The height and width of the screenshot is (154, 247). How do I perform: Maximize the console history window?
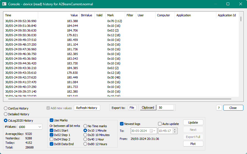(228, 4)
